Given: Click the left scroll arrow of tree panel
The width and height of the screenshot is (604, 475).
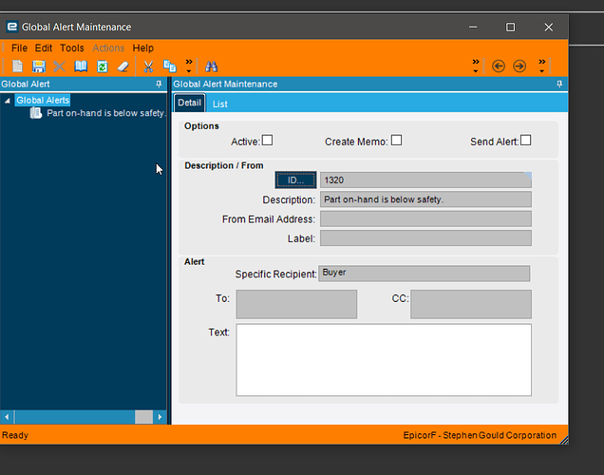Looking at the screenshot, I should pos(7,417).
